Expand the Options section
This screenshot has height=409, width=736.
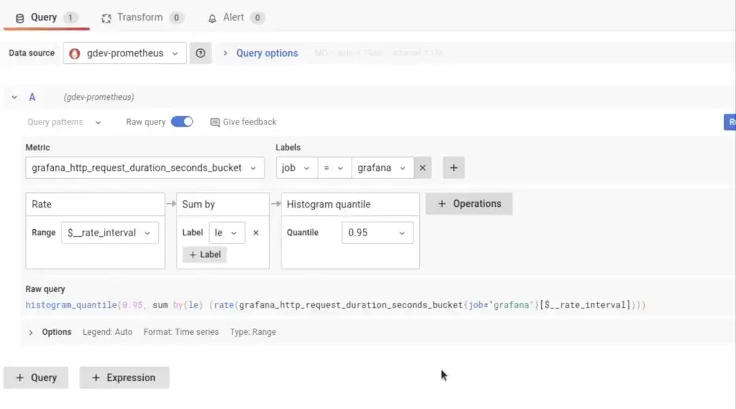pyautogui.click(x=31, y=332)
